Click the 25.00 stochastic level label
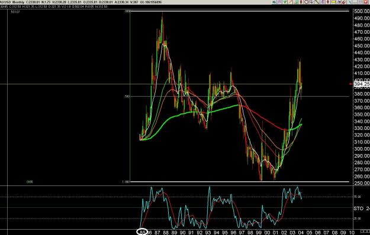 [357, 218]
